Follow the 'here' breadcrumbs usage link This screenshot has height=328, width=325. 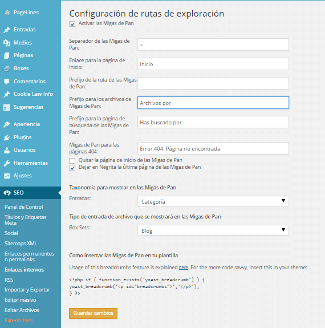[x=184, y=268]
